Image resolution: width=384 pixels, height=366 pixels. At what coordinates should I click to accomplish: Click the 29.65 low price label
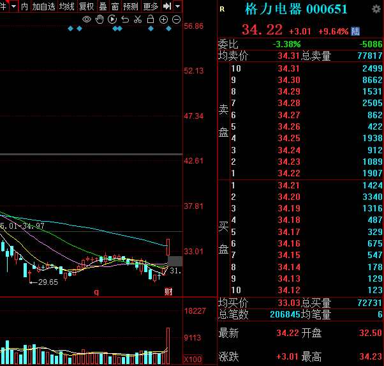tap(48, 282)
